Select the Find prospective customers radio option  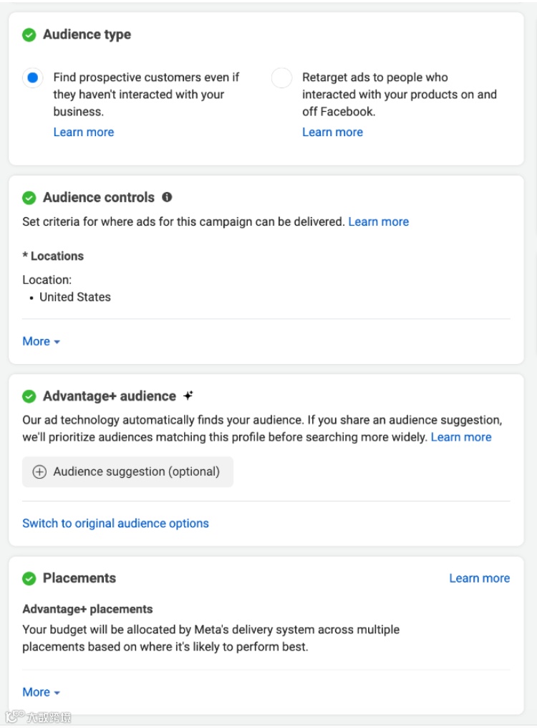[x=32, y=78]
